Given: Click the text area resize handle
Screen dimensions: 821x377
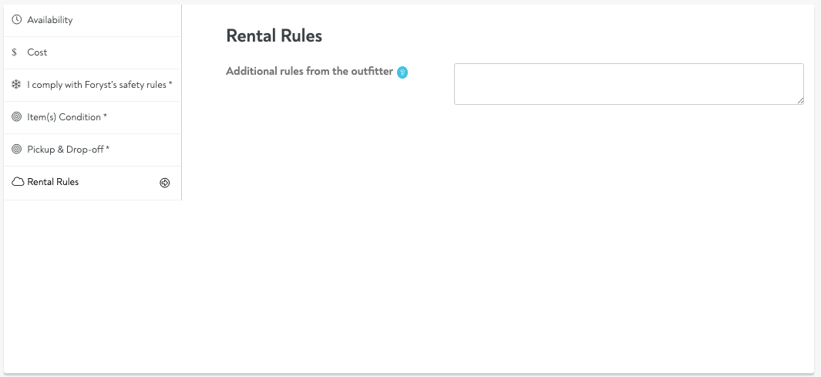Looking at the screenshot, I should tap(800, 100).
